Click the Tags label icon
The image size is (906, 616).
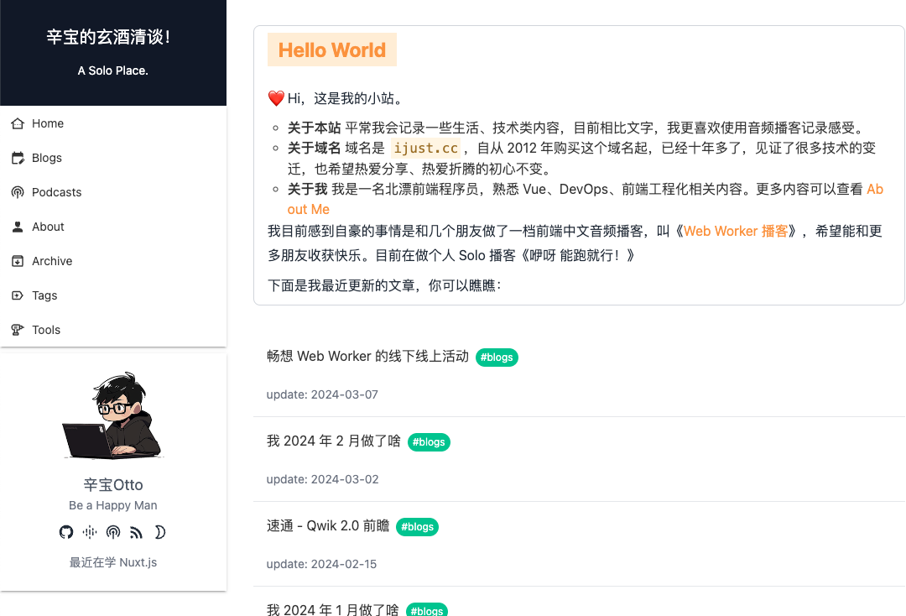tap(18, 295)
